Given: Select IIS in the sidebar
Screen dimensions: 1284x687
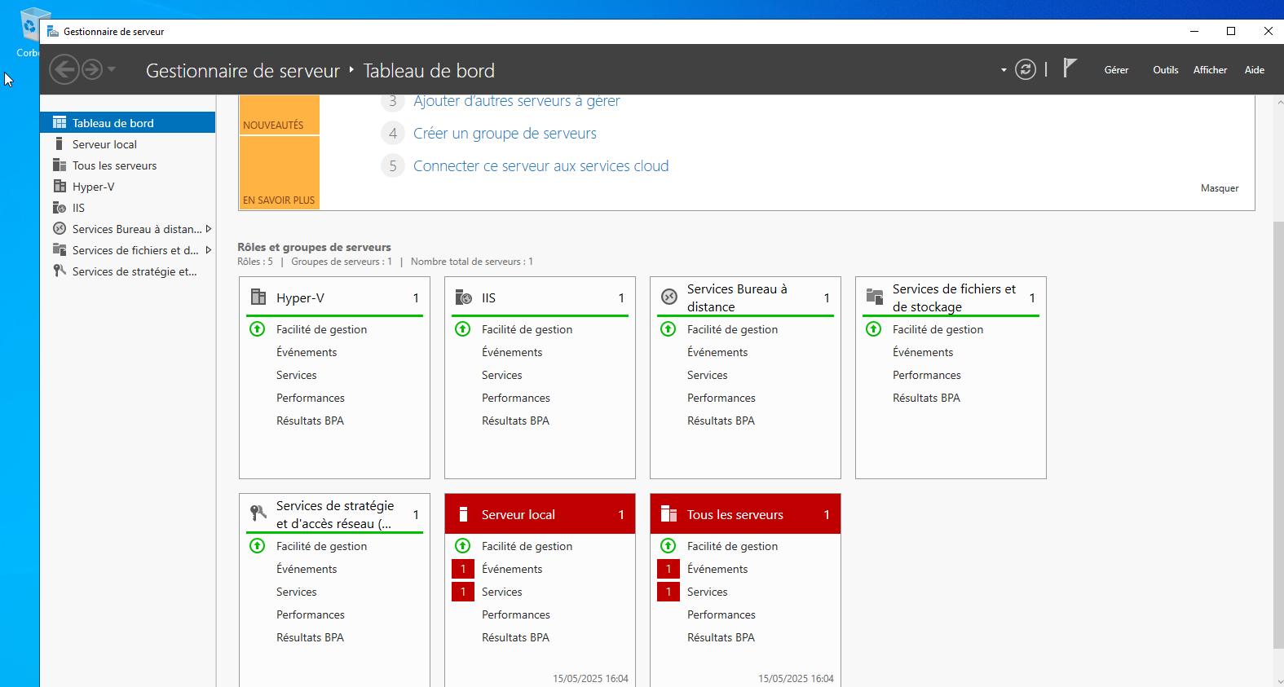Looking at the screenshot, I should coord(127,207).
